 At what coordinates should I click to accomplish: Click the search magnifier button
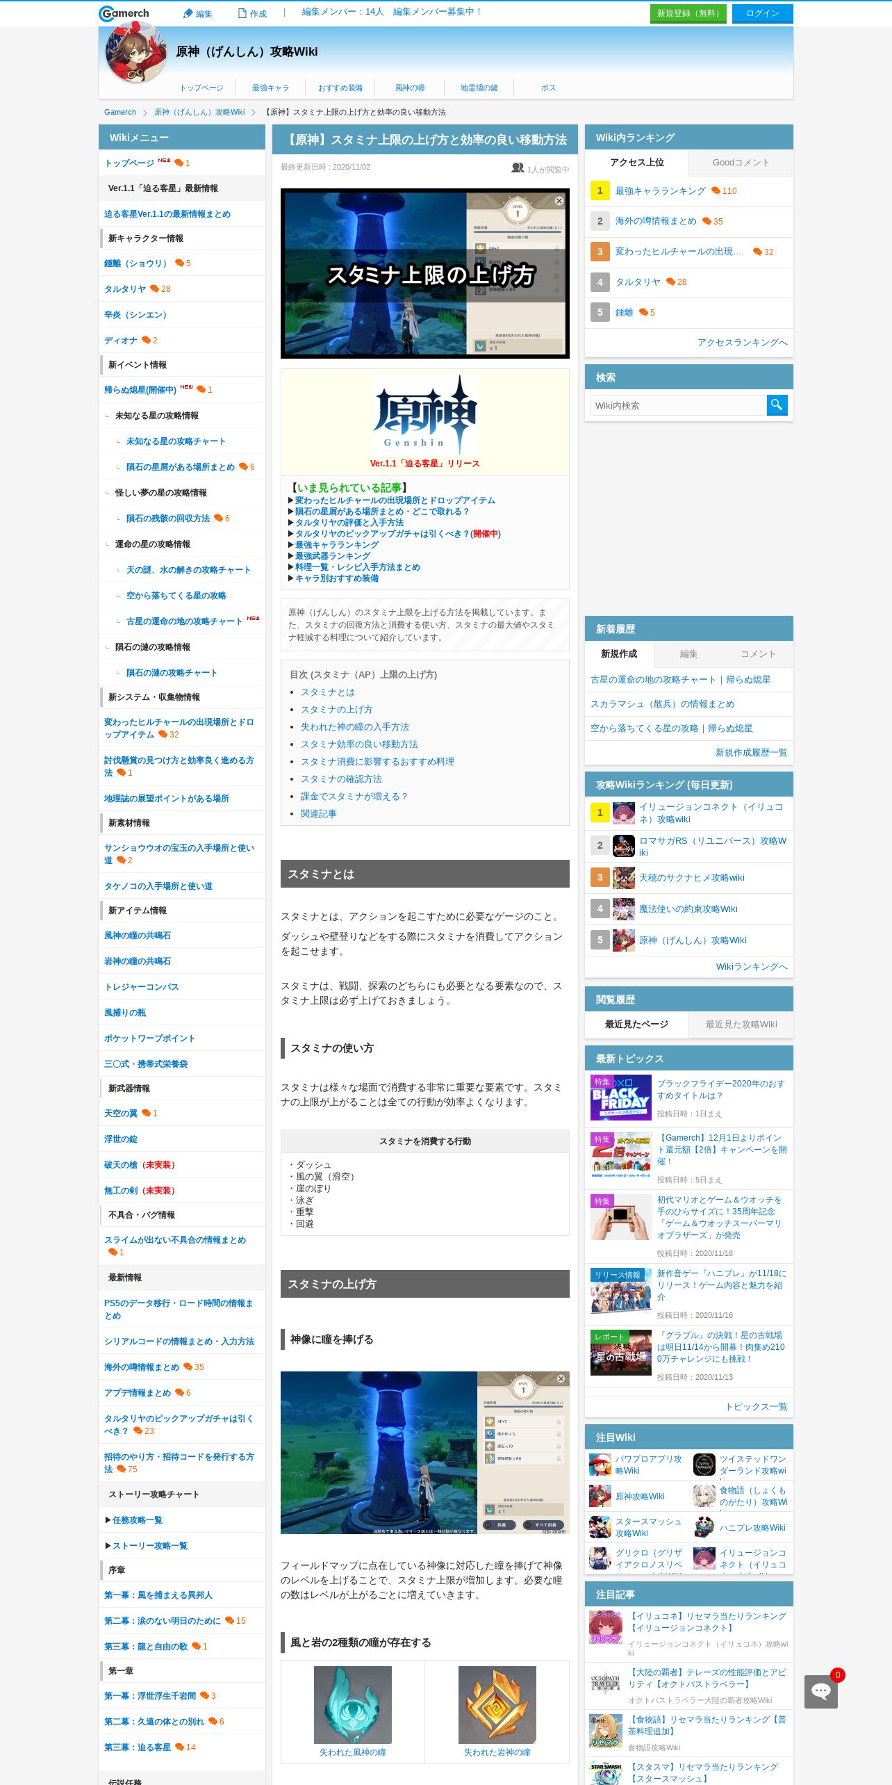777,405
